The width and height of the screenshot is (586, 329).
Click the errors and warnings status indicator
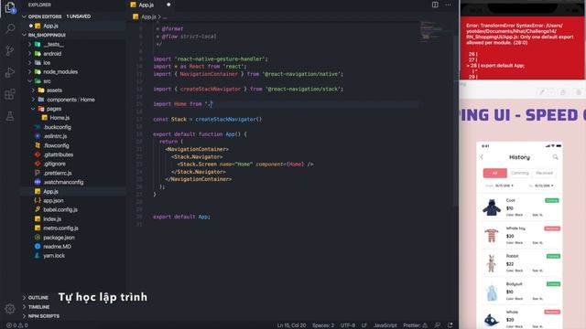point(17,325)
